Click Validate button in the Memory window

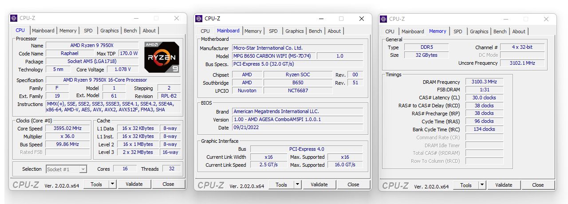tap(504, 185)
